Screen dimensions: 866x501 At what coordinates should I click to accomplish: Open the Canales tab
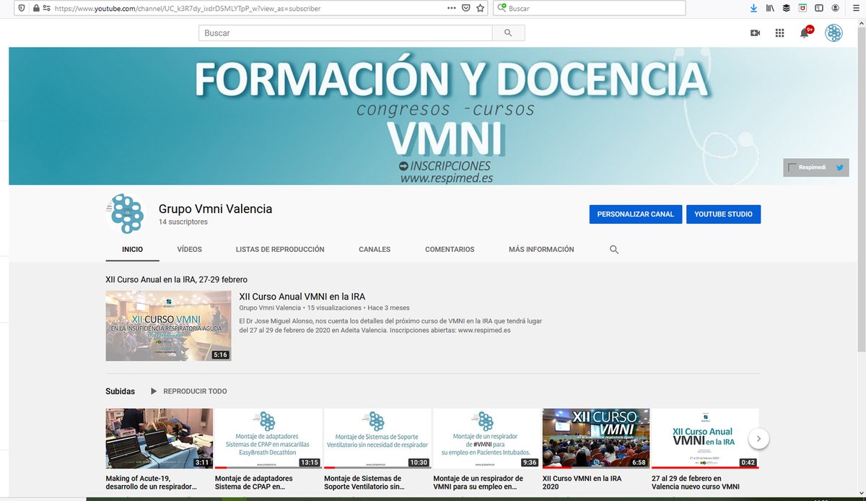pos(375,249)
